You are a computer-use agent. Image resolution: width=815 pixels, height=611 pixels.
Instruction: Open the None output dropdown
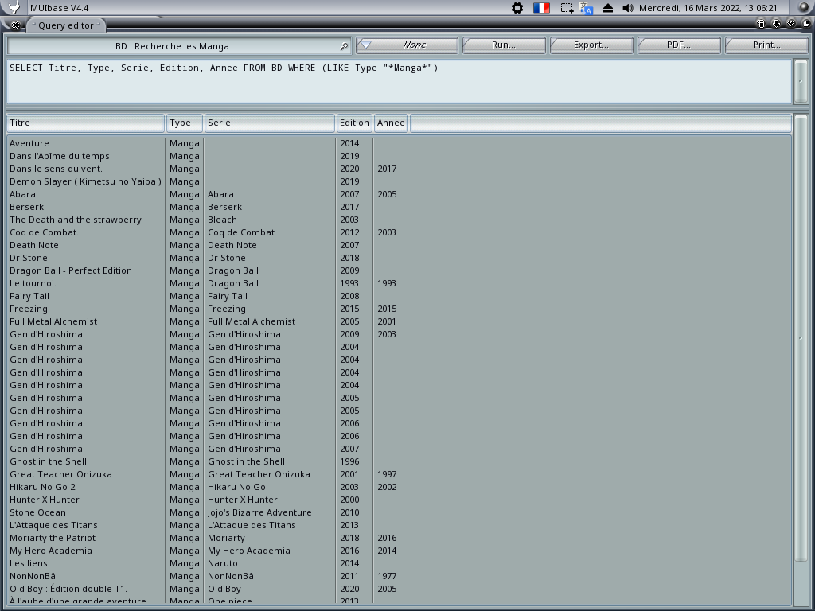(407, 45)
